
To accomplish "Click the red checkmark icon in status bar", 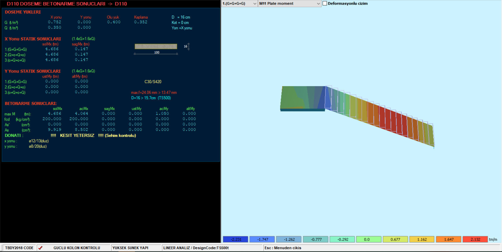I will (x=40, y=248).
